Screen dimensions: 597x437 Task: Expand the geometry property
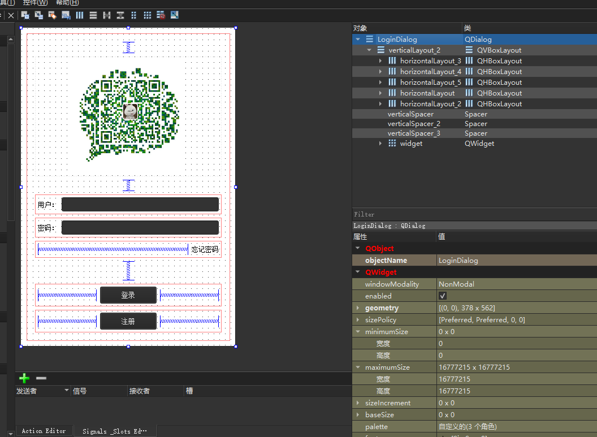(357, 308)
